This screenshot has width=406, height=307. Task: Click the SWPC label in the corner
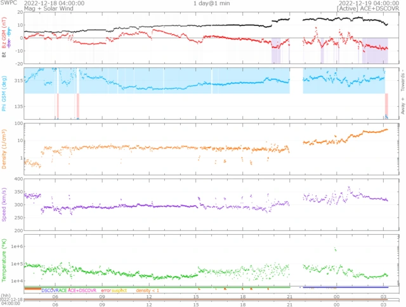[x=9, y=3]
